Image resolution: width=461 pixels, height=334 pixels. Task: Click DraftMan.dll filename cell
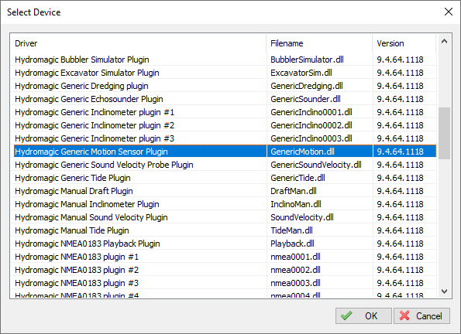(x=319, y=191)
